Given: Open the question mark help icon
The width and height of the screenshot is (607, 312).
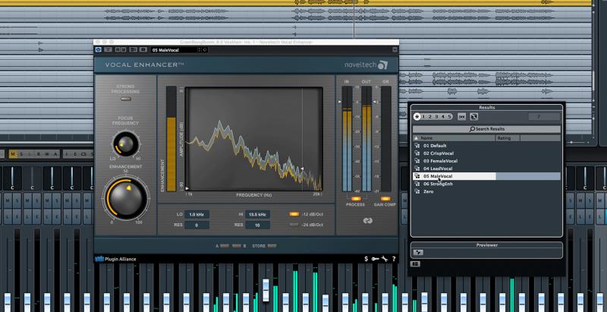Looking at the screenshot, I should (x=394, y=259).
